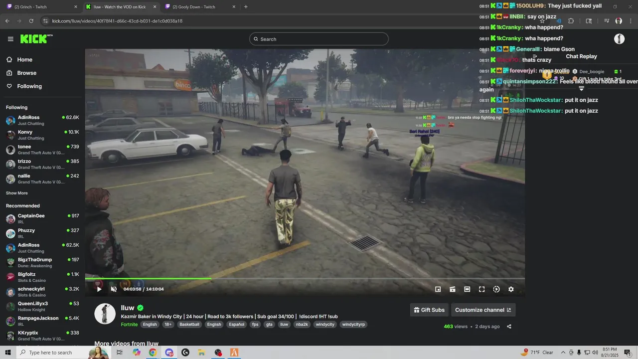Select the fps tag
This screenshot has height=359, width=638.
255,325
